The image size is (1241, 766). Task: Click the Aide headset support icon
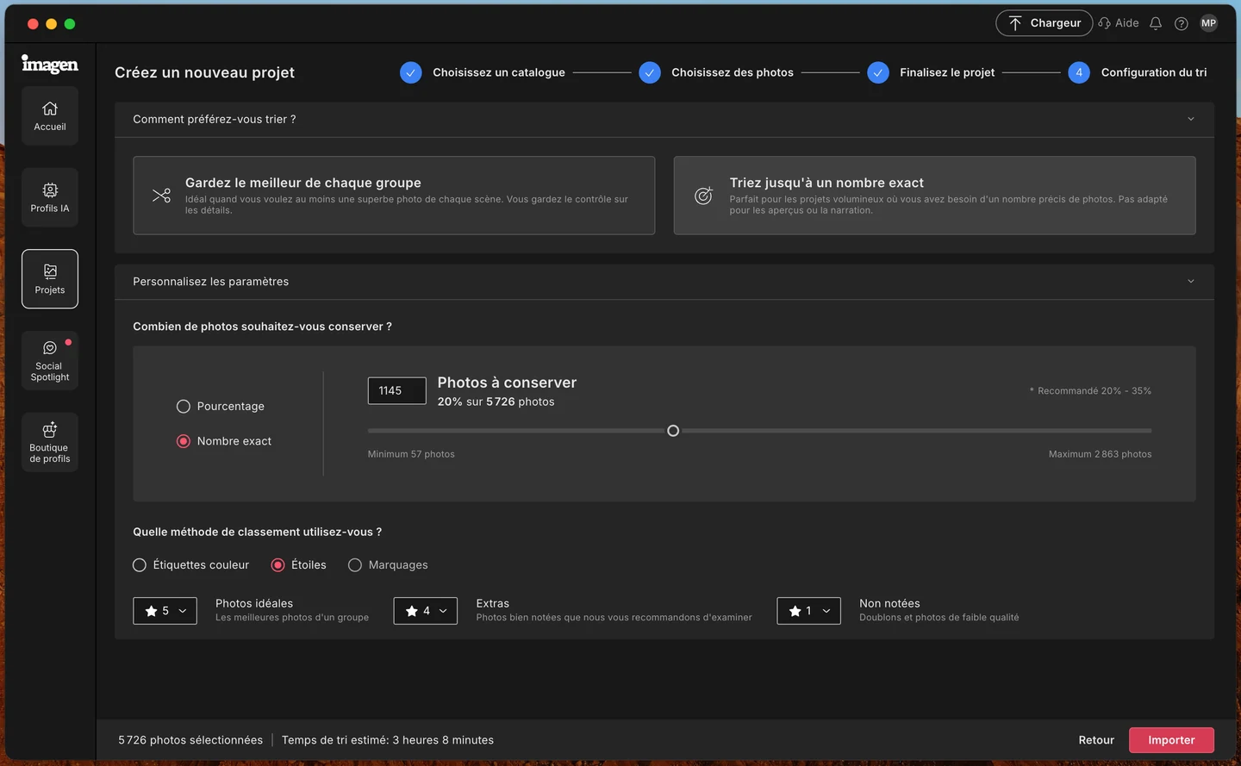tap(1104, 23)
